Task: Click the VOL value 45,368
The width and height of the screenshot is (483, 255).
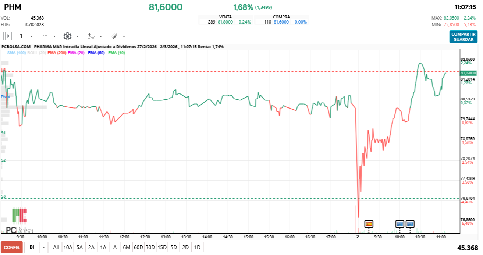Action: click(x=37, y=18)
